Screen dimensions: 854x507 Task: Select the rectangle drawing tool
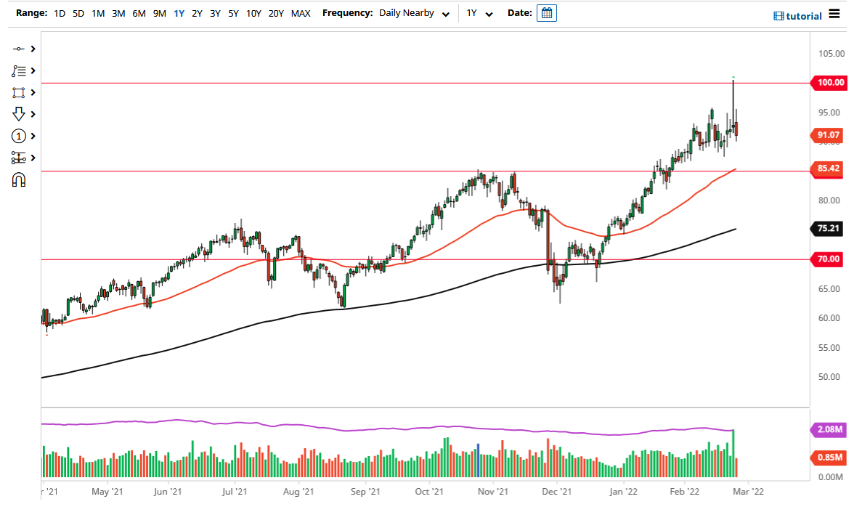20,92
